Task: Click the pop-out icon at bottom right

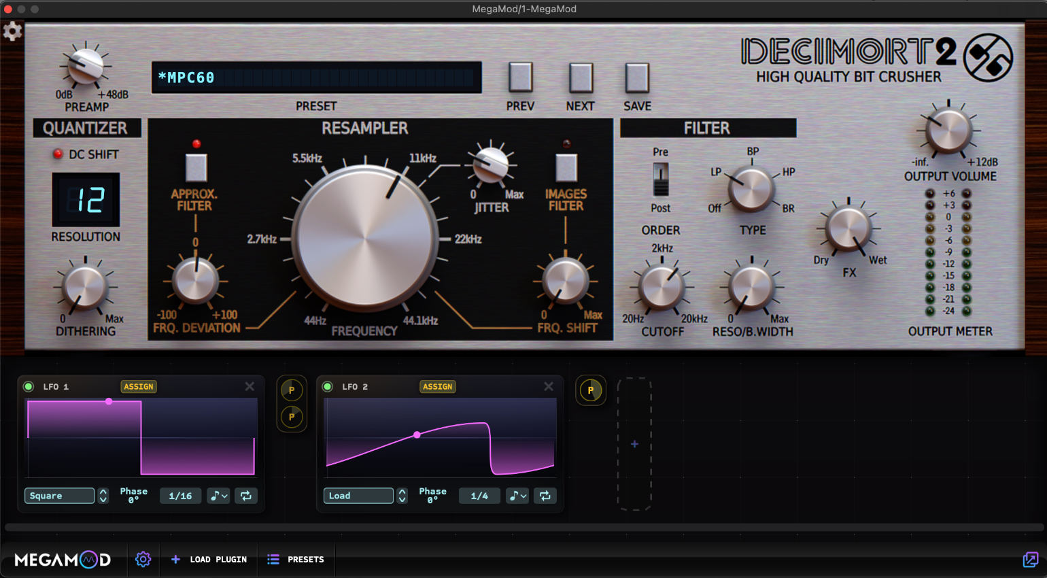Action: click(1031, 559)
